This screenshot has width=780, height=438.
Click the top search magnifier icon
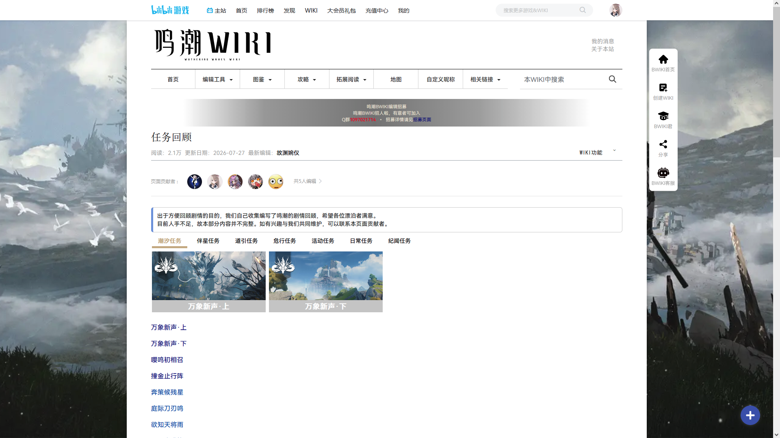[583, 10]
